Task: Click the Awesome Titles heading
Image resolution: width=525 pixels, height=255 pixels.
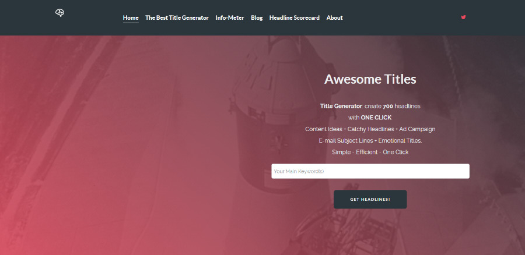Action: coord(370,79)
